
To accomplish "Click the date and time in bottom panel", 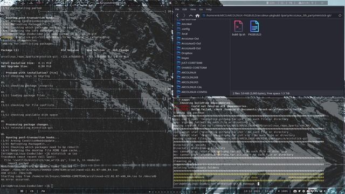I will [259, 191].
